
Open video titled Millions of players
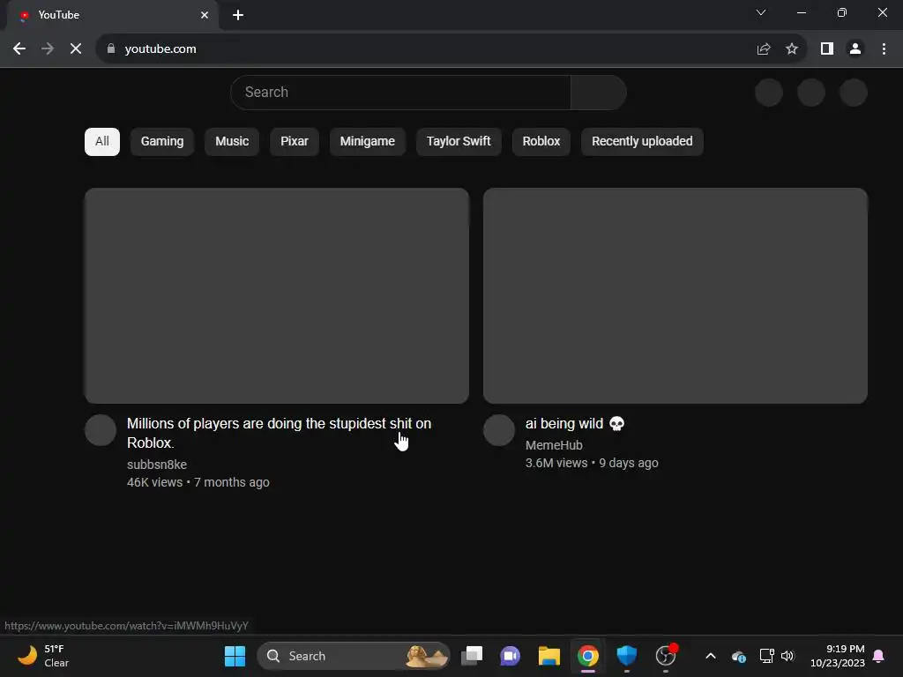pos(279,433)
